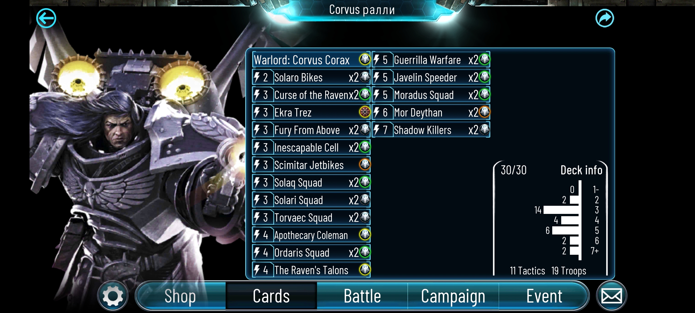Open the Campaign tab
Screen dimensions: 695x313
click(x=453, y=296)
